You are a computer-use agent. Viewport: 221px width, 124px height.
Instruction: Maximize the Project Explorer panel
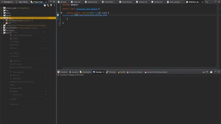click(54, 2)
